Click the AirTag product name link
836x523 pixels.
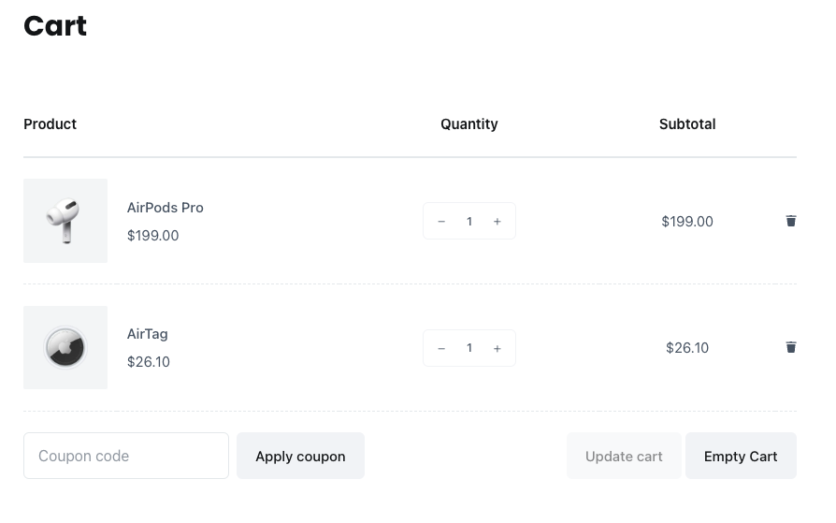(148, 334)
